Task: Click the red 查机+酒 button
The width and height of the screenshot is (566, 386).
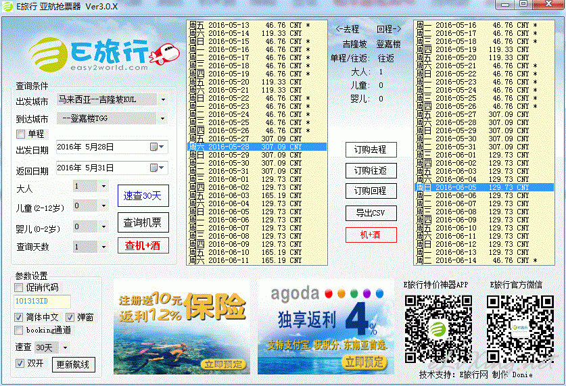Action: (143, 245)
